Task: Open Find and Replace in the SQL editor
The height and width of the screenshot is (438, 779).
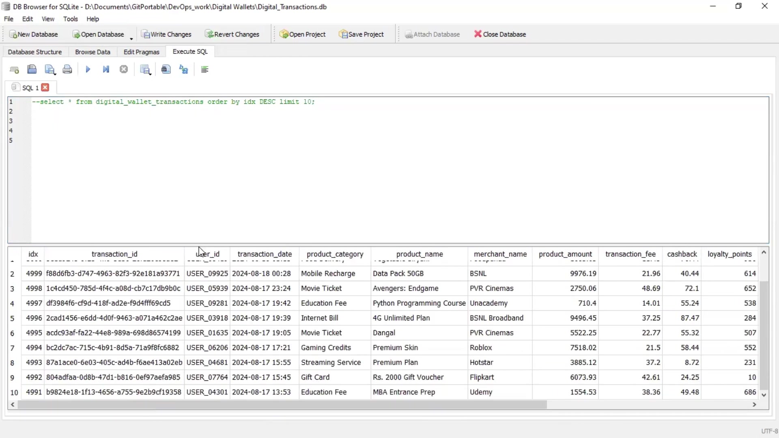Action: coord(183,69)
